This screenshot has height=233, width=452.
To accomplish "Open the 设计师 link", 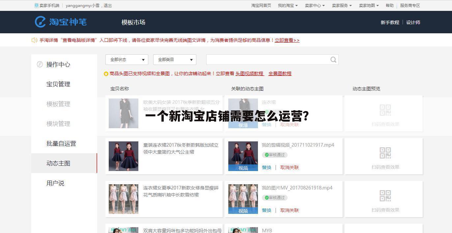I will [413, 22].
